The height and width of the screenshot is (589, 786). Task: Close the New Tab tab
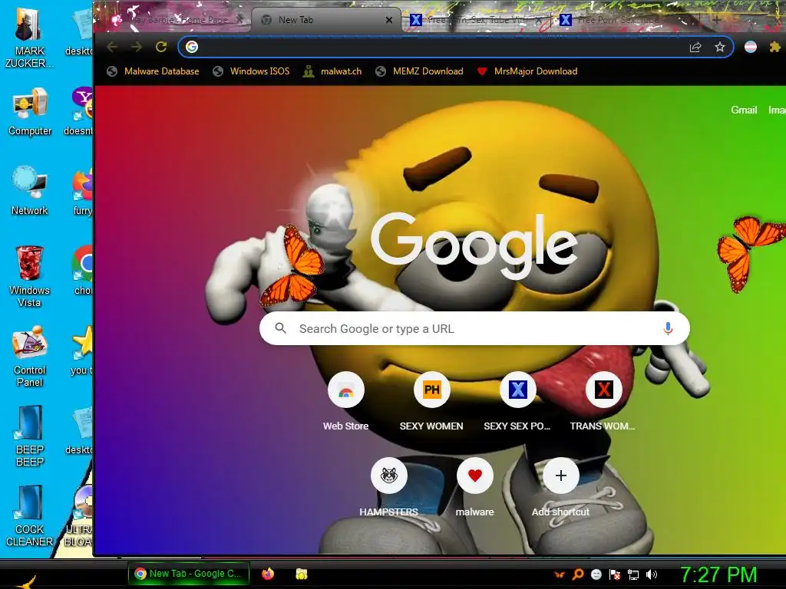[x=389, y=20]
